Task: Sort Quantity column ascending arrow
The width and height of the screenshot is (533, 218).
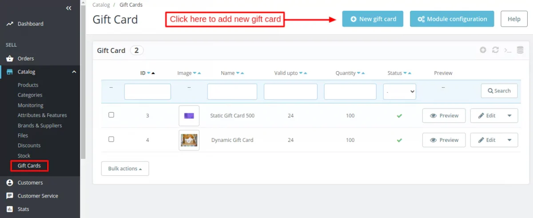Action: point(363,73)
